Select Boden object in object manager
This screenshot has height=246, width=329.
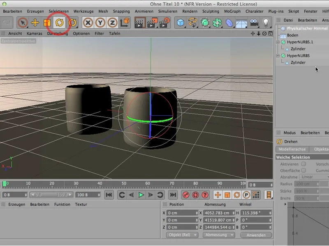[293, 35]
